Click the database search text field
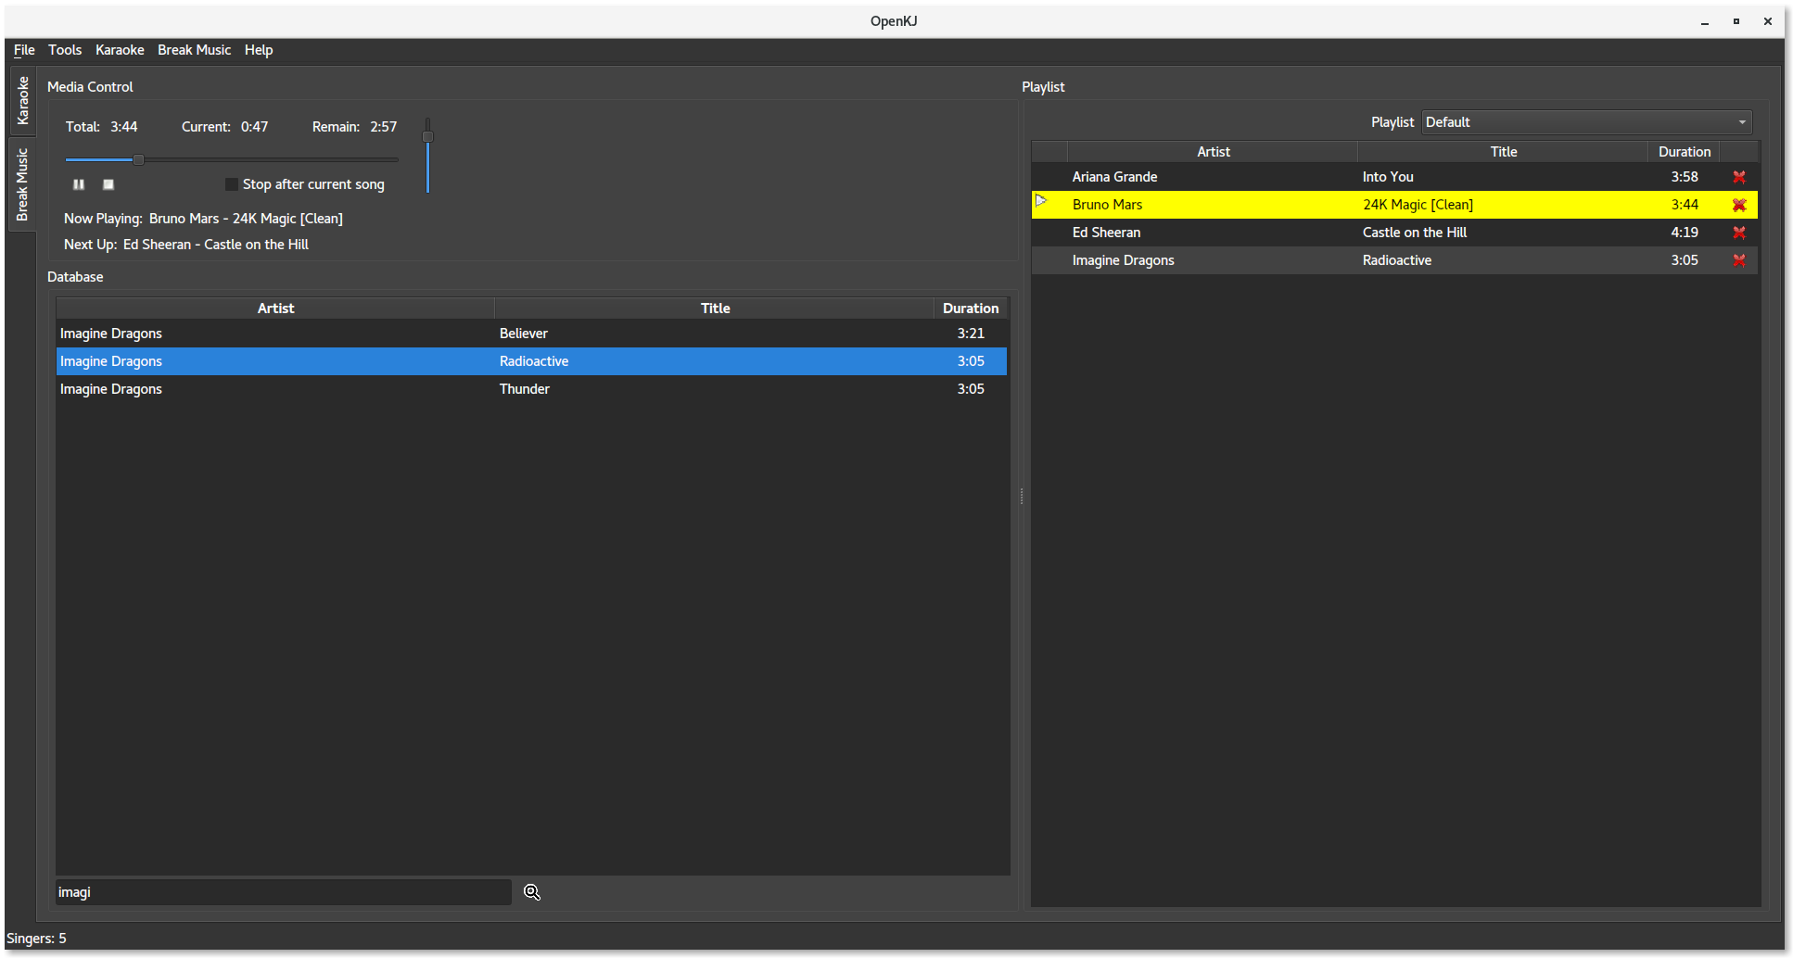 (x=283, y=892)
